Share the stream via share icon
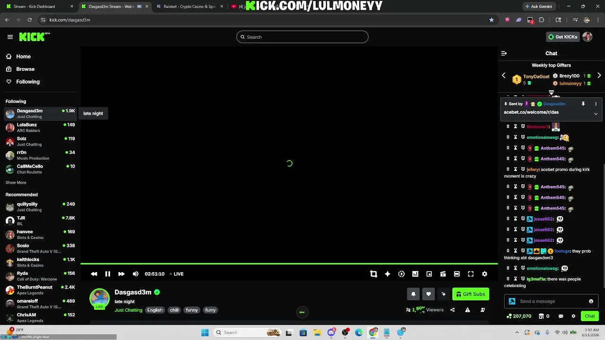The height and width of the screenshot is (340, 605). pos(452,310)
